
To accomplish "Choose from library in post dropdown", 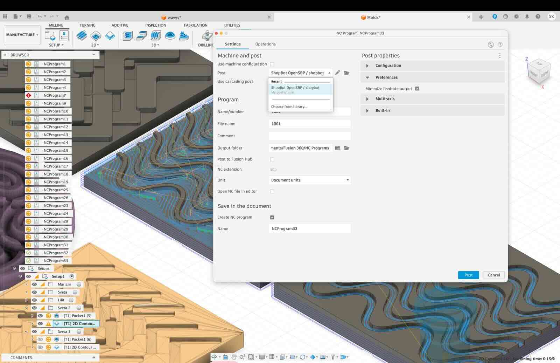I will tap(289, 107).
